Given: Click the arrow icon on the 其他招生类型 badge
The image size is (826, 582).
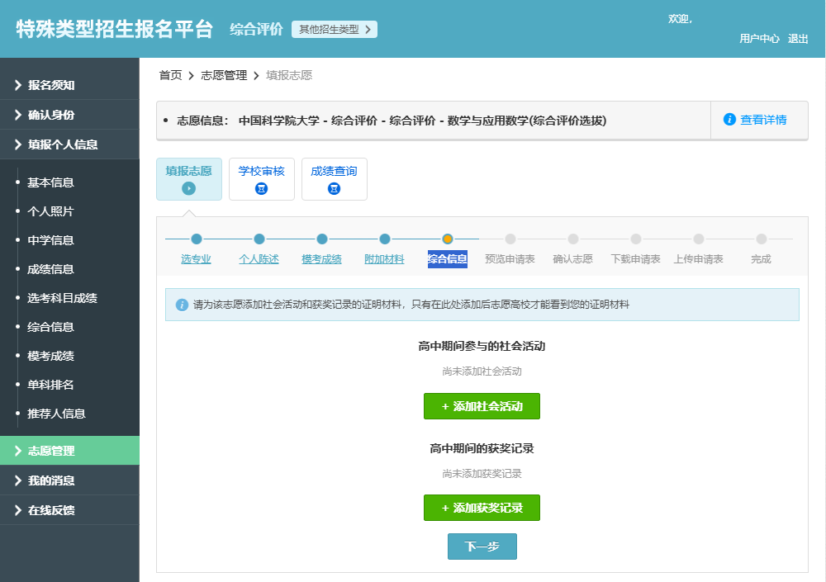Looking at the screenshot, I should click(x=368, y=28).
